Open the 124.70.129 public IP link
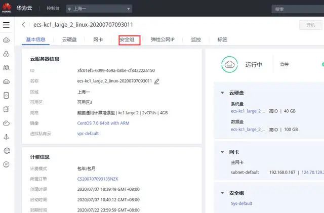This screenshot has width=324, height=213. [x=313, y=173]
